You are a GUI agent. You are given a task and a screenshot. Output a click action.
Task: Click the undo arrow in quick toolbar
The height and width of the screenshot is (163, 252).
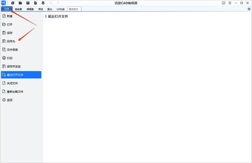pyautogui.click(x=51, y=3)
